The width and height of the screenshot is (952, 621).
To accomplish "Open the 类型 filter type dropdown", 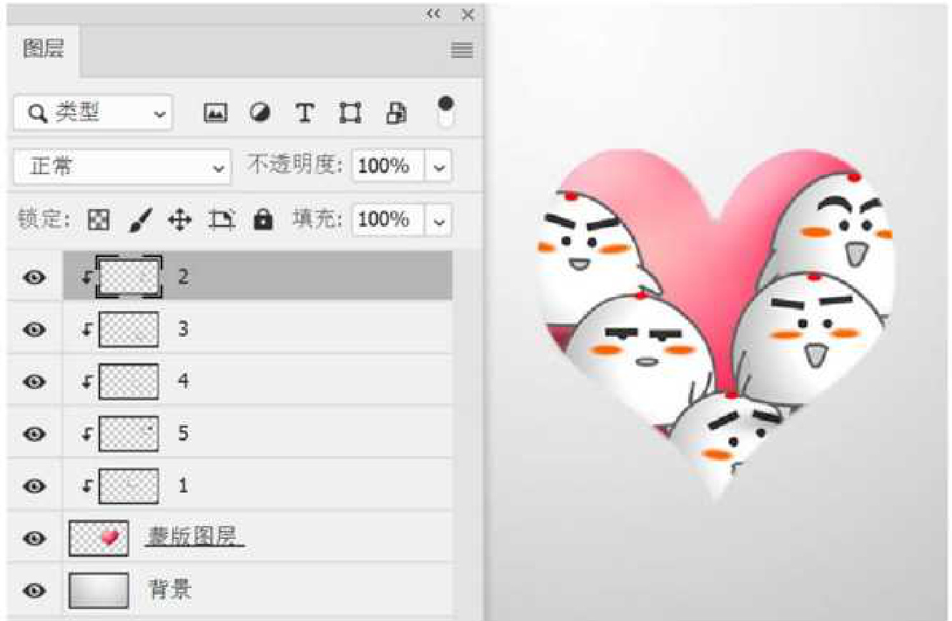I will [93, 113].
